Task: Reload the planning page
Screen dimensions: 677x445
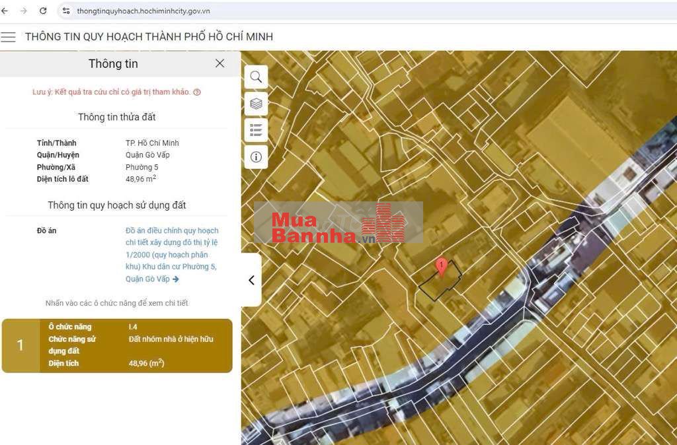Action: tap(43, 11)
